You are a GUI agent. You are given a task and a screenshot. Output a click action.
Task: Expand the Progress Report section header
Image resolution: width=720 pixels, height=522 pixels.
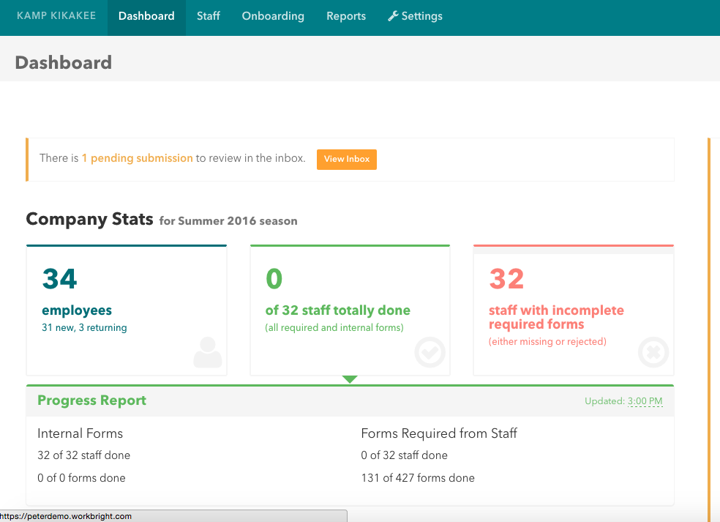click(91, 400)
